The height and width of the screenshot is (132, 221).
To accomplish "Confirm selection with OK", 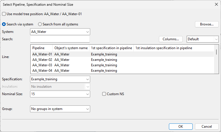I will (x=180, y=126).
